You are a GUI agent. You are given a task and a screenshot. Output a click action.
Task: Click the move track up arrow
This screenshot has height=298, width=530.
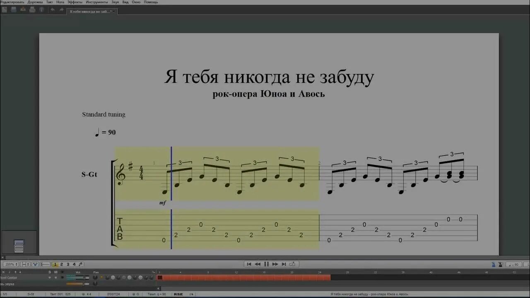[x=15, y=272]
